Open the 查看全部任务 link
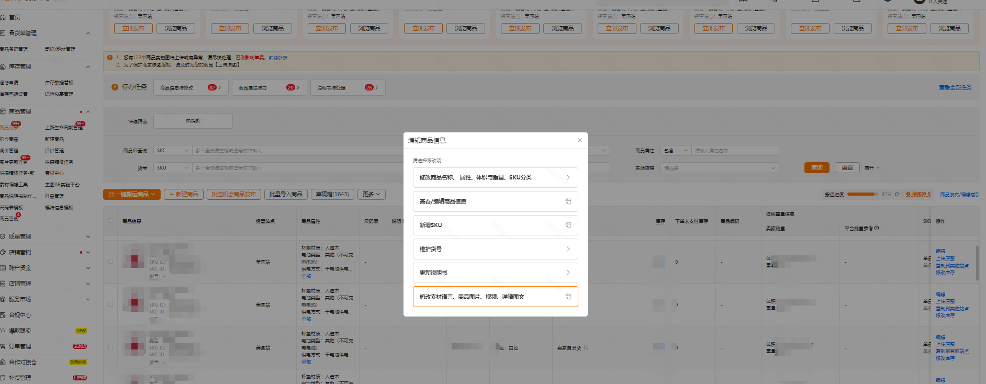This screenshot has width=986, height=384. [955, 87]
